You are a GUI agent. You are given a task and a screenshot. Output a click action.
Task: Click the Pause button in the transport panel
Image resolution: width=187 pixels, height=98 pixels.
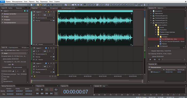[x=47, y=89]
